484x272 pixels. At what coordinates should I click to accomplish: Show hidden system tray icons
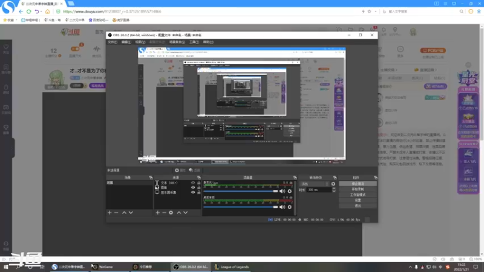pyautogui.click(x=410, y=267)
